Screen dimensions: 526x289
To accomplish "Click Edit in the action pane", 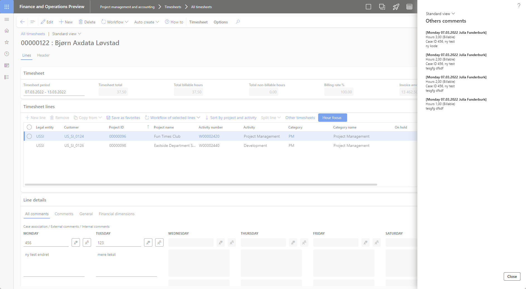I will point(47,22).
